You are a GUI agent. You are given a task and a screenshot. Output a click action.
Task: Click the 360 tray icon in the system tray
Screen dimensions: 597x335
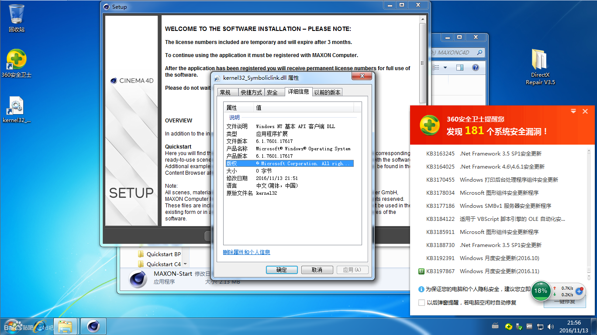pyautogui.click(x=508, y=326)
